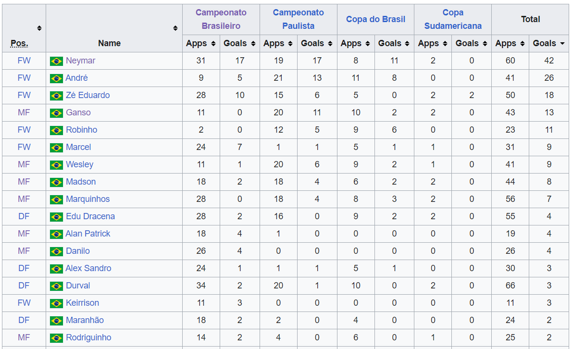
Task: Open the Edu Dracena player link
Action: [x=90, y=216]
